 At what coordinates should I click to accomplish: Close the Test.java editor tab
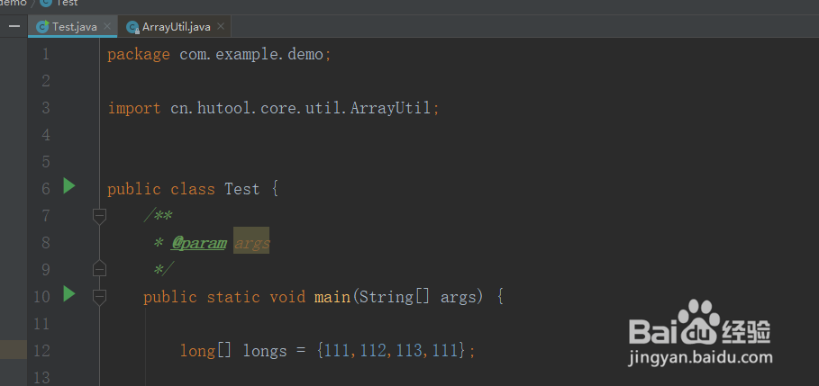click(x=108, y=27)
